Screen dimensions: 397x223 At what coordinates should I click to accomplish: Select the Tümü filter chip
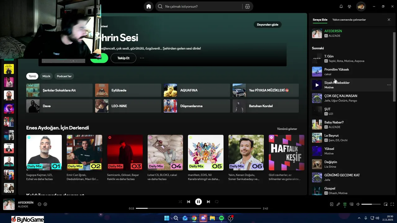[32, 76]
